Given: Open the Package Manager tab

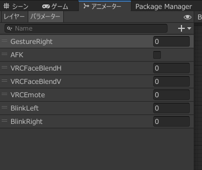Looking at the screenshot, I should [164, 7].
